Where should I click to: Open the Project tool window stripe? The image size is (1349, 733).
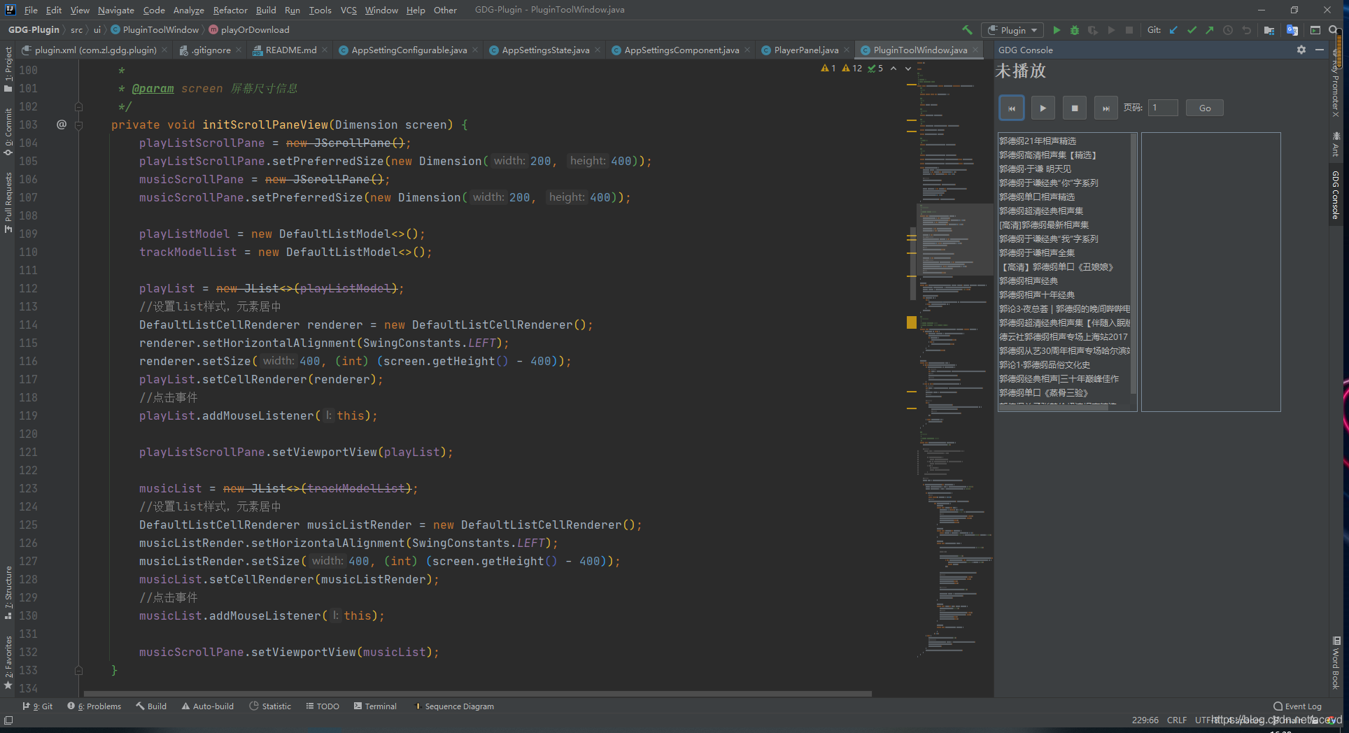(8, 69)
